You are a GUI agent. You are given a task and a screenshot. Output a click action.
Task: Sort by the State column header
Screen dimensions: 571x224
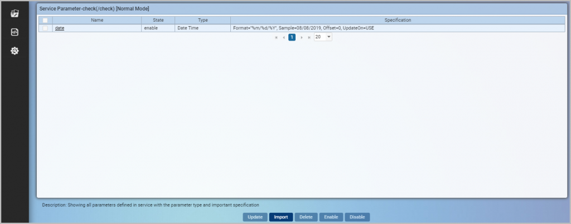pos(158,21)
